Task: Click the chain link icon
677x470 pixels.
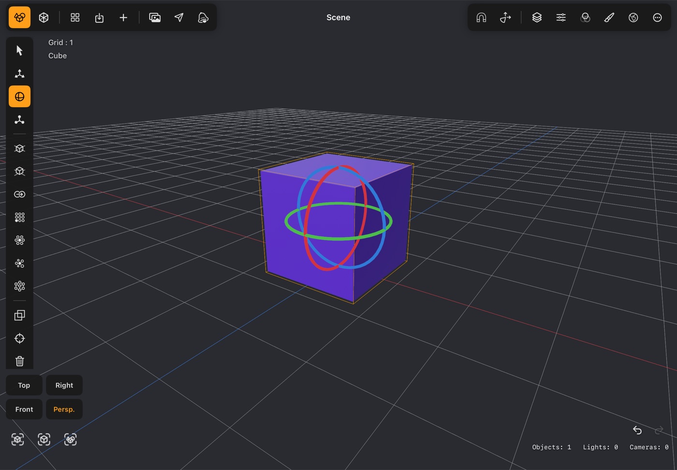Action: [19, 194]
